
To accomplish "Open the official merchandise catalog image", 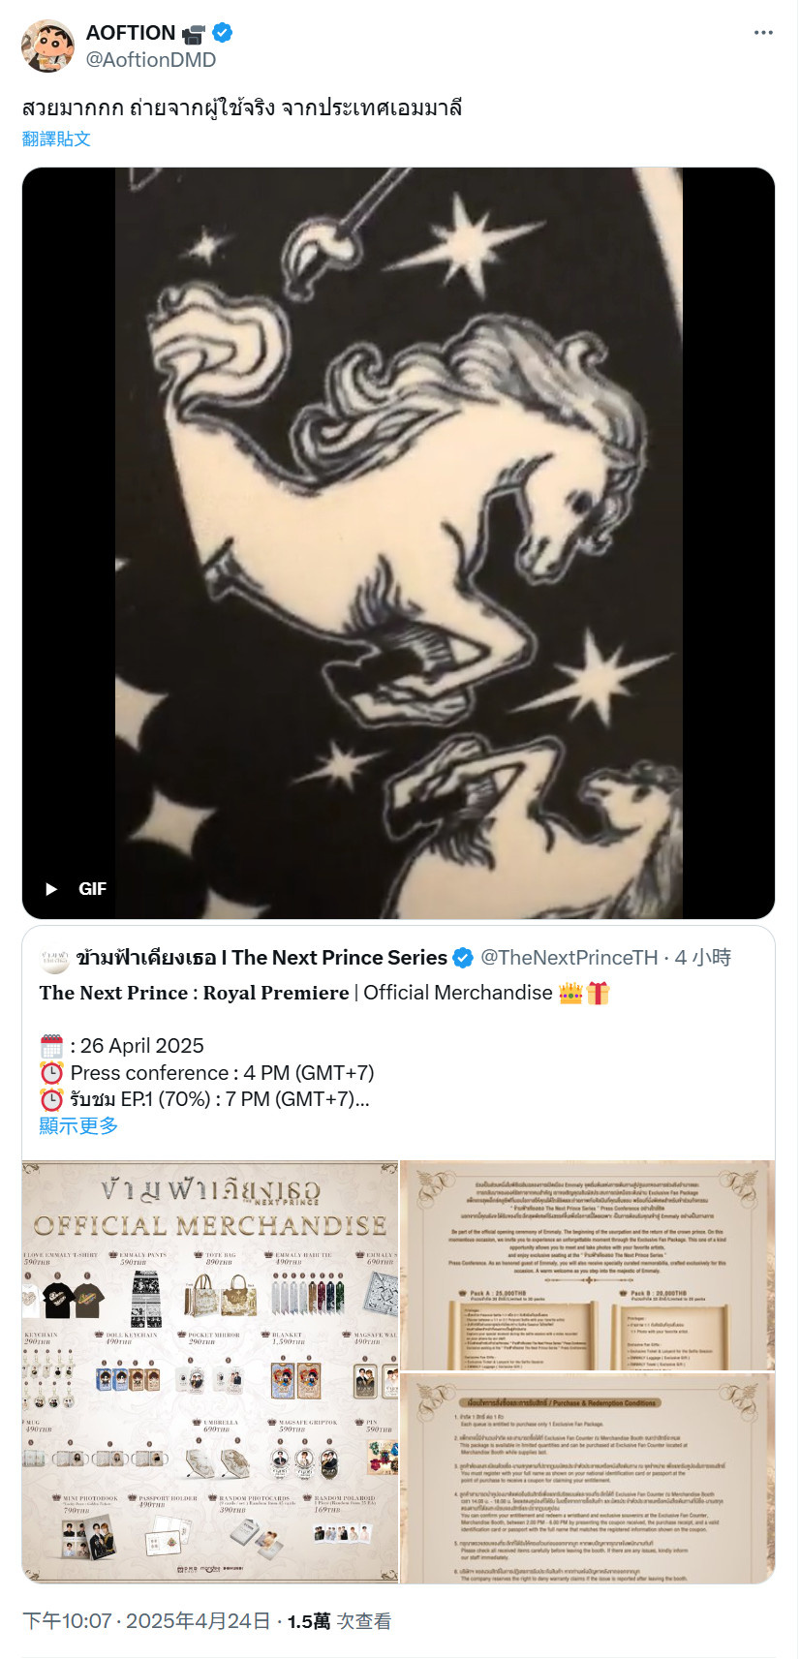I will click(210, 1371).
